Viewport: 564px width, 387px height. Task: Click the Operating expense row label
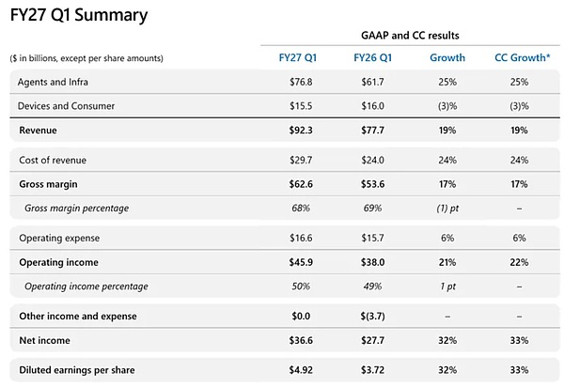tap(59, 238)
